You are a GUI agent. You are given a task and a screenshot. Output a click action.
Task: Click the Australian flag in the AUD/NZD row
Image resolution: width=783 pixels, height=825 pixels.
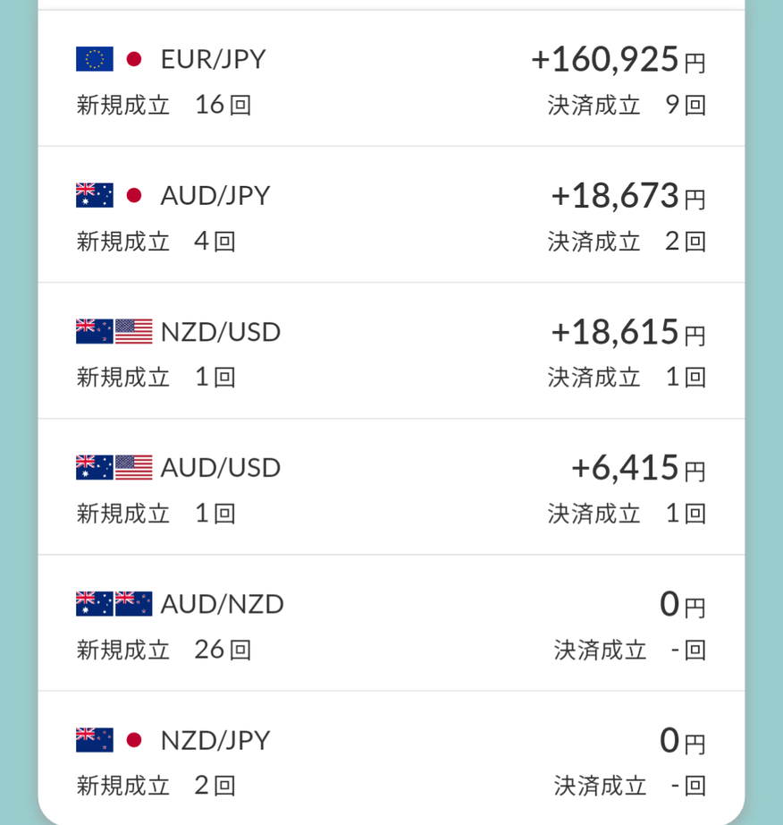click(x=95, y=604)
